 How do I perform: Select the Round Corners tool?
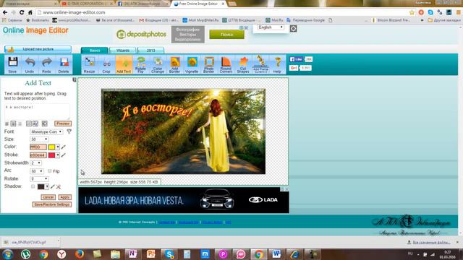click(226, 64)
